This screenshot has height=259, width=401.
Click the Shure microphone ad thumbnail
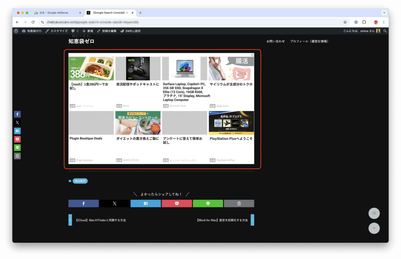click(138, 68)
